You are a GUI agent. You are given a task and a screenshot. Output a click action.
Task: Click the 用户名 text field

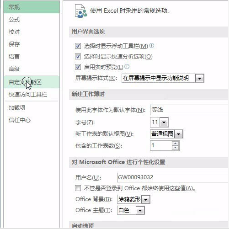(x=173, y=177)
